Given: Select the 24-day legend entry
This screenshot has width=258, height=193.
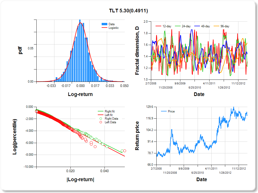Looking at the screenshot, I should [183, 26].
